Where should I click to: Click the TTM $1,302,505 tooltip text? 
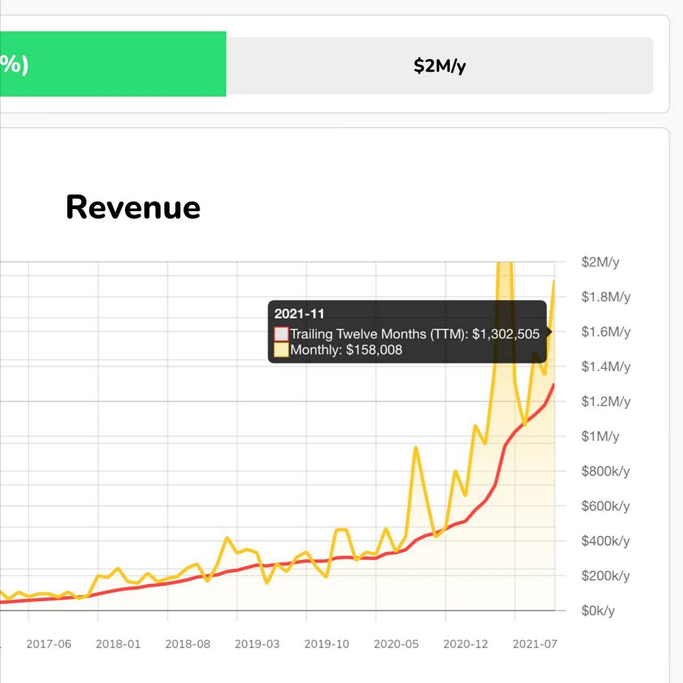tap(415, 334)
